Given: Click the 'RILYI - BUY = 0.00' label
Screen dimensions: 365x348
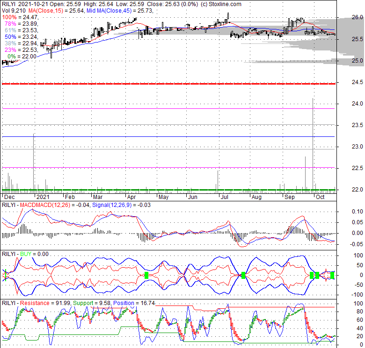Looking at the screenshot, I should 25,254.
